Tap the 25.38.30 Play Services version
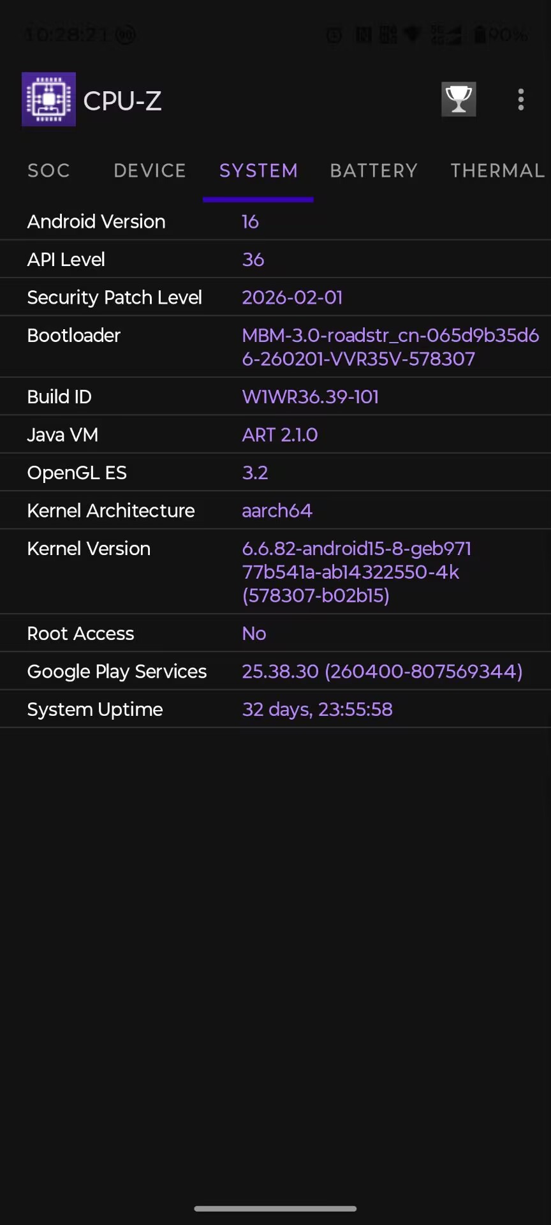The image size is (551, 1225). point(382,671)
